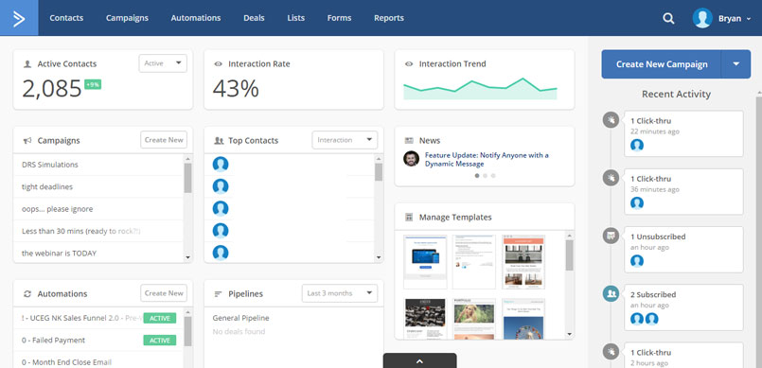Viewport: 762px width, 368px height.
Task: Open the PORTFOLIO template thumbnail
Action: coord(474,319)
